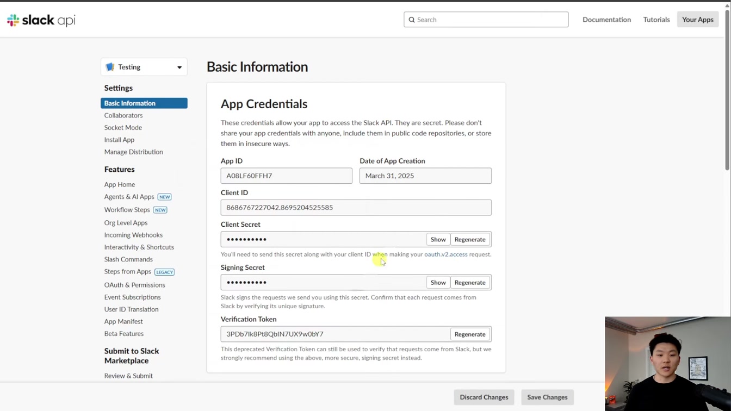Open Incoming Webhooks feature

133,235
